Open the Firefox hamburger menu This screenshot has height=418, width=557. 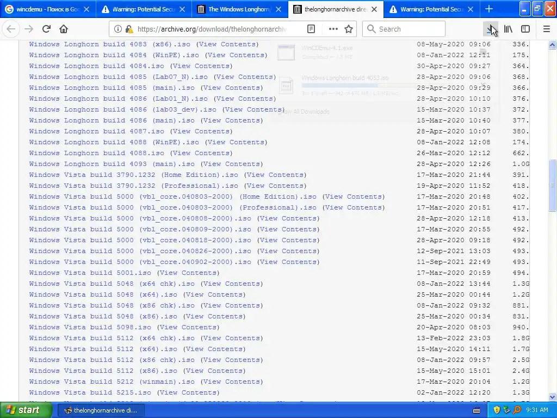coord(547,29)
